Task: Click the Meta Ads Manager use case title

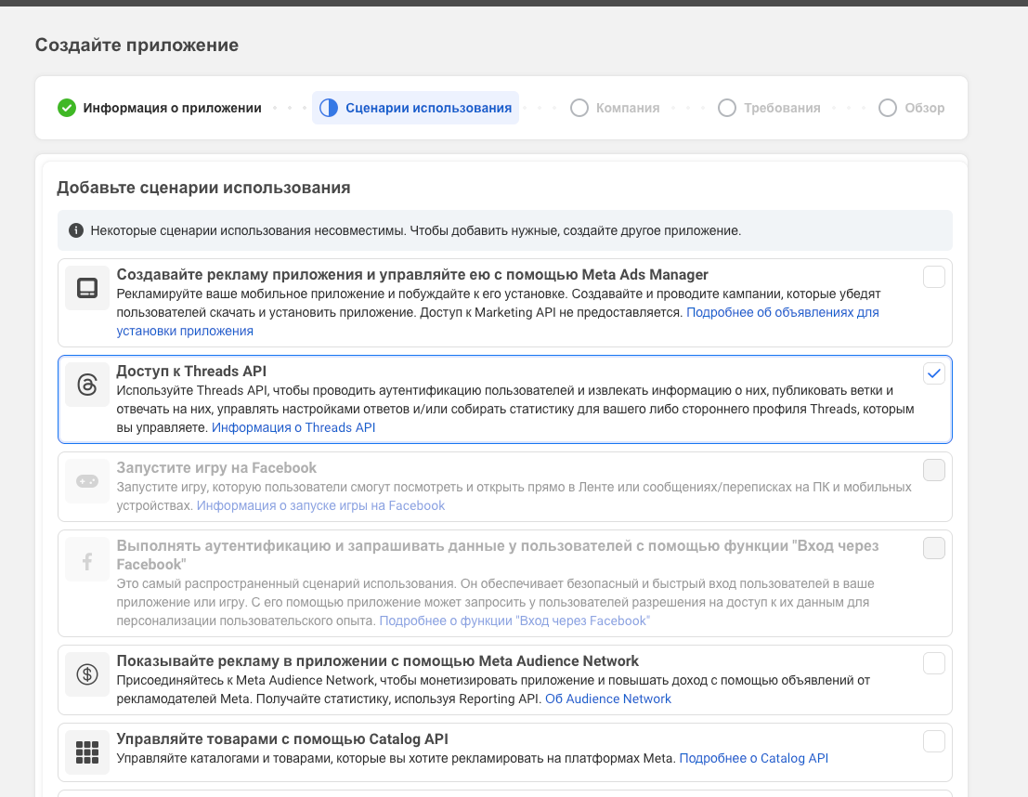Action: 412,275
